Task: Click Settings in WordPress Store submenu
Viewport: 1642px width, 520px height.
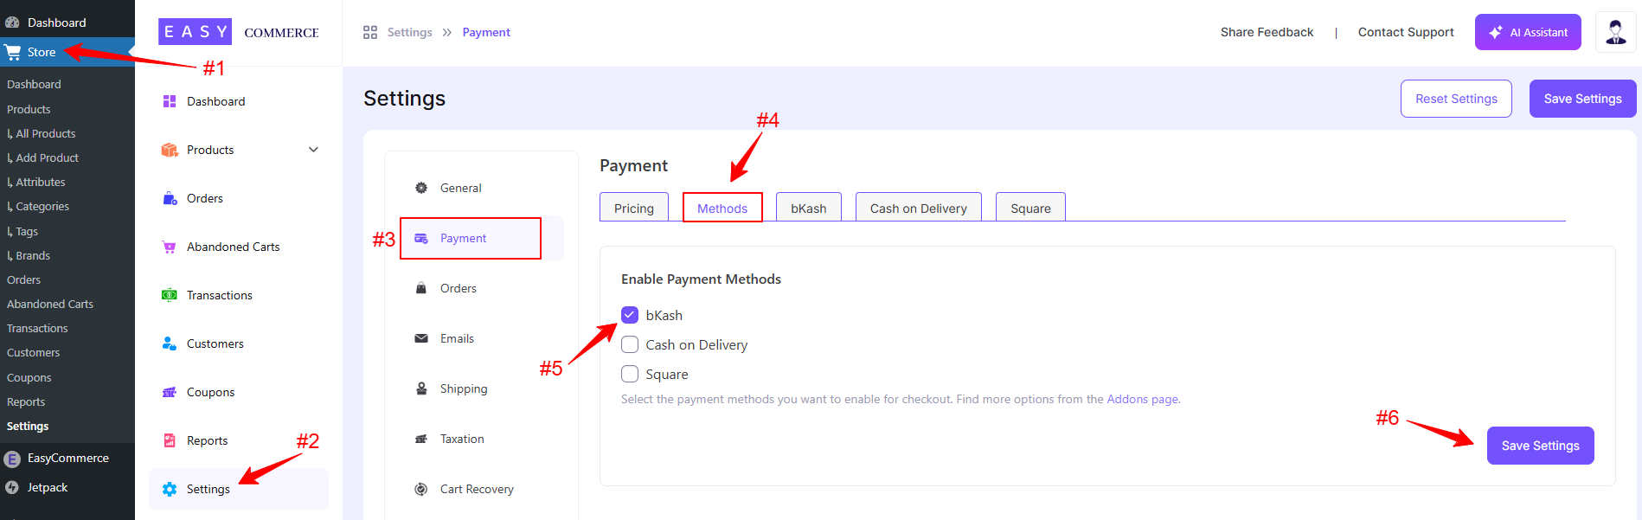Action: [x=28, y=426]
